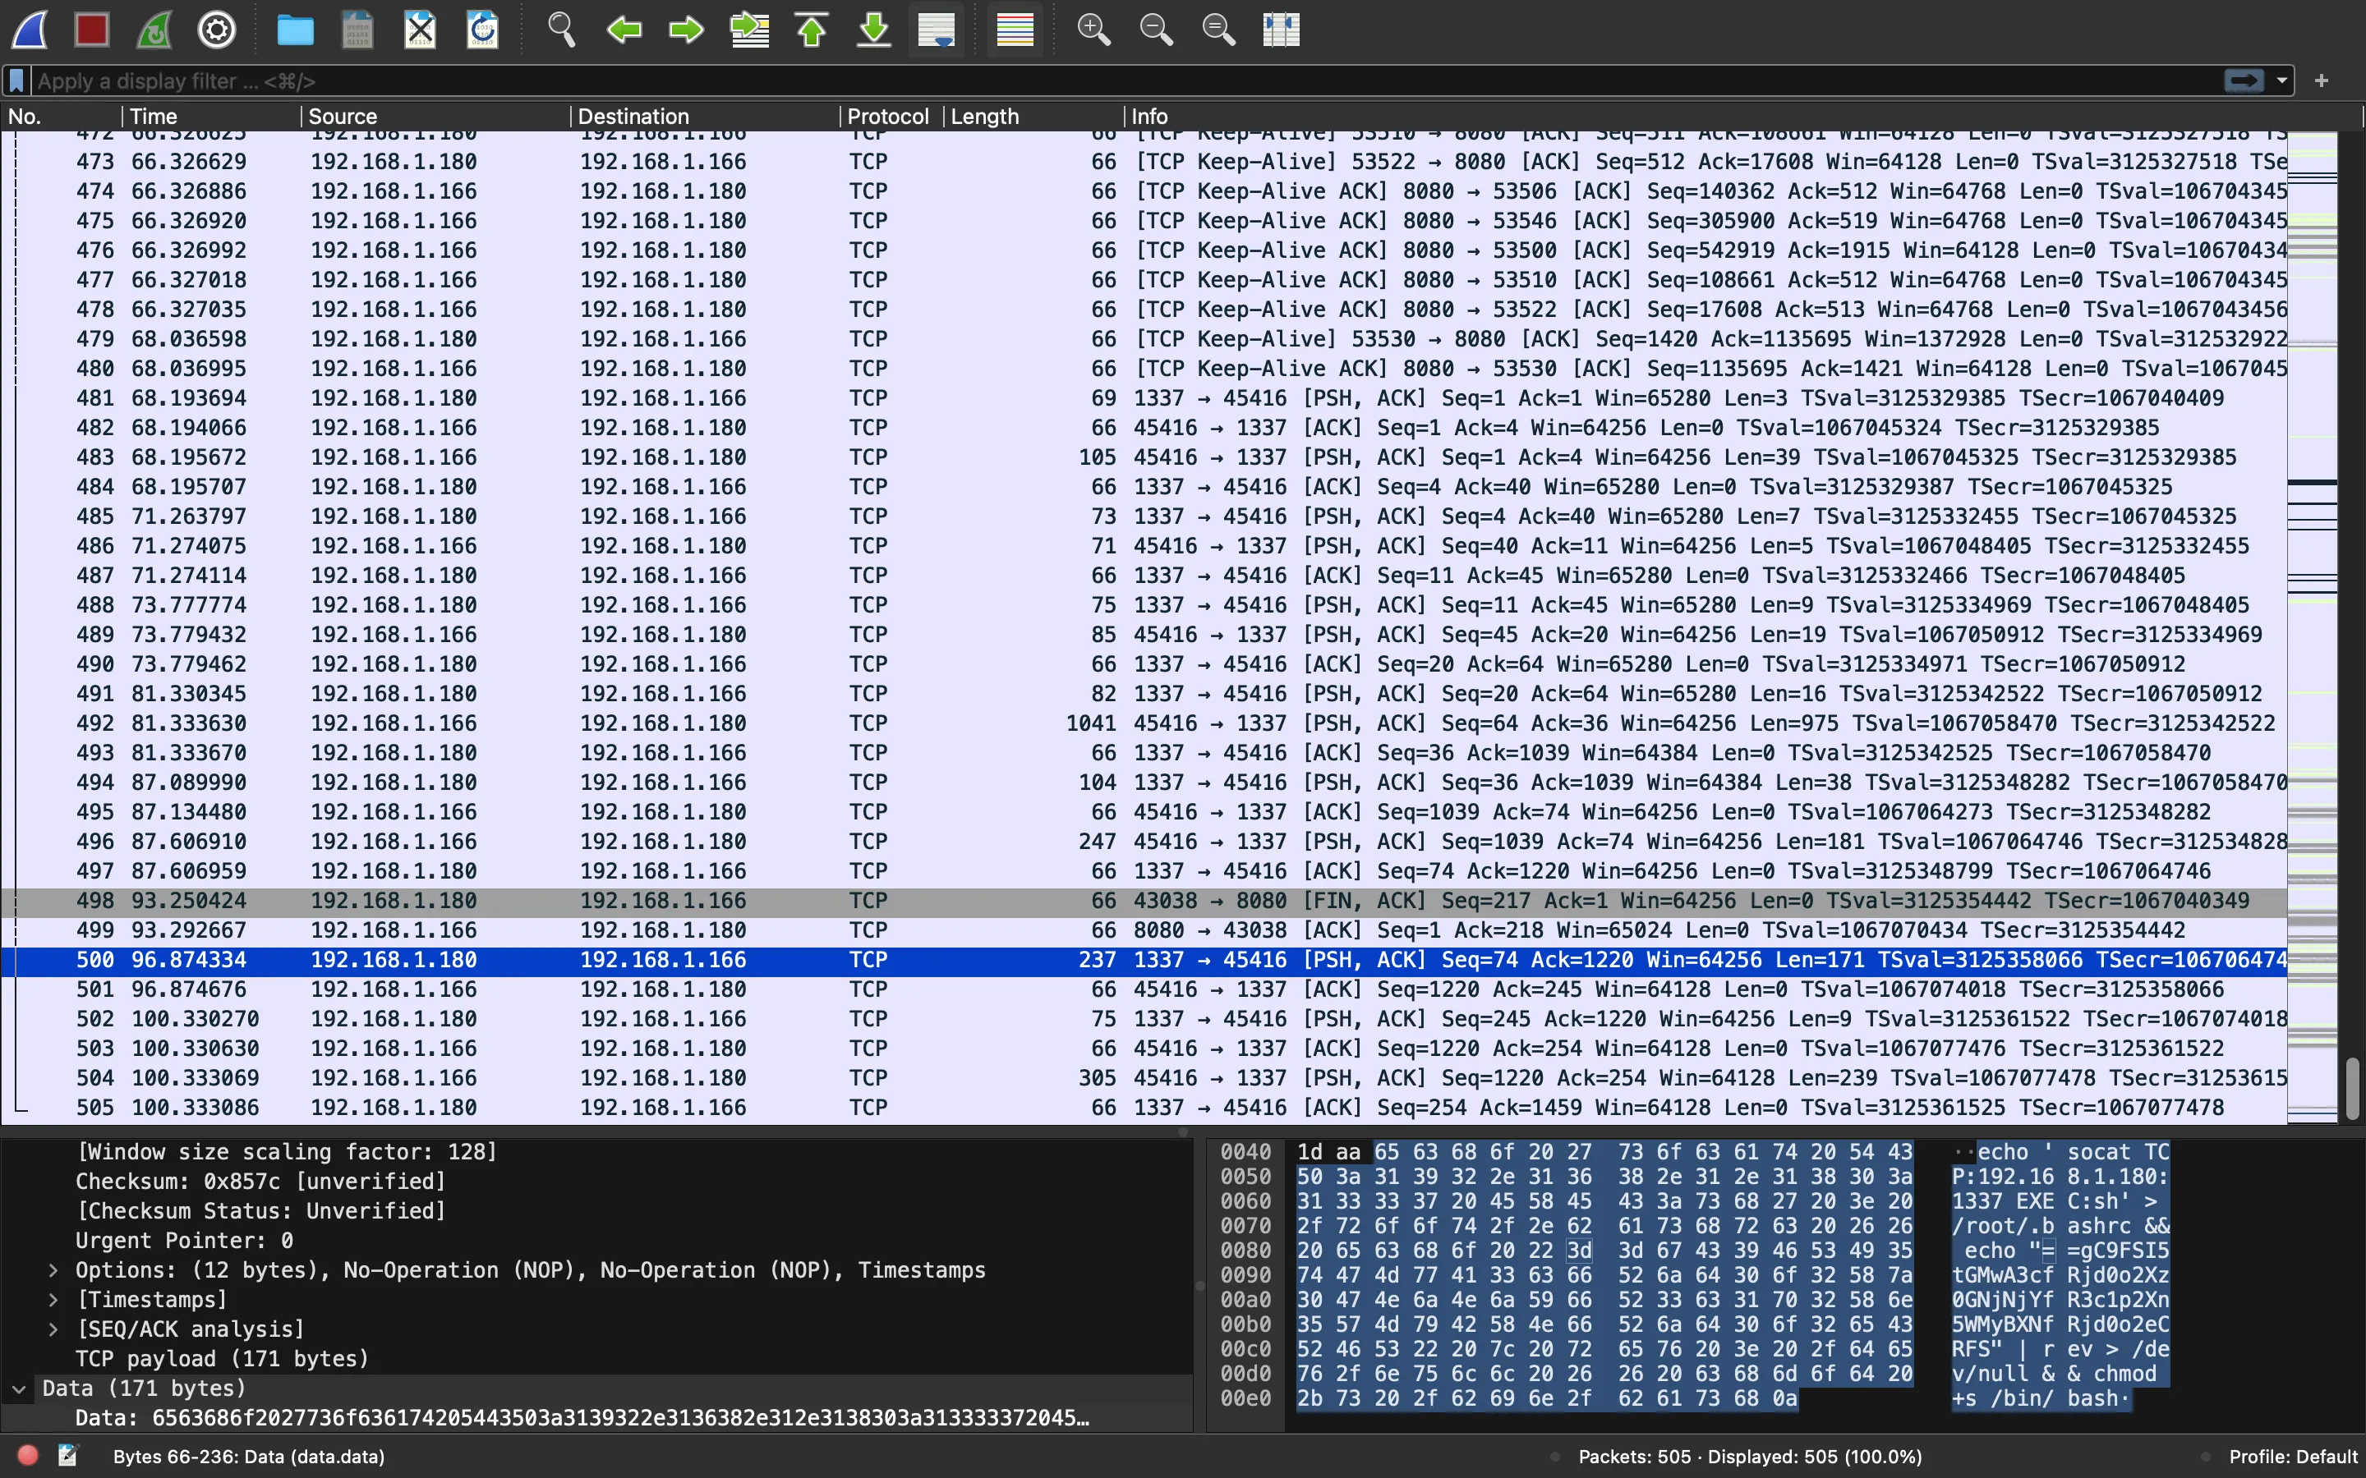
Task: Open capture options gear icon
Action: click(x=217, y=30)
